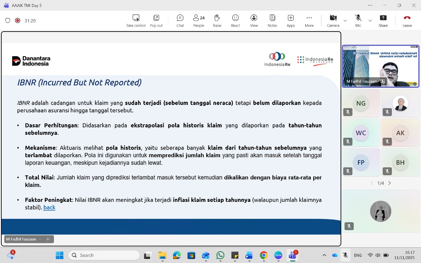421x263 pixels.
Task: Open the Chat panel
Action: click(180, 20)
